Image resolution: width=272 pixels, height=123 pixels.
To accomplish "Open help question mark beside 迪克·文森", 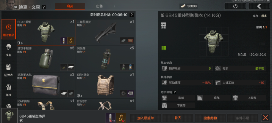I will tap(44, 7).
